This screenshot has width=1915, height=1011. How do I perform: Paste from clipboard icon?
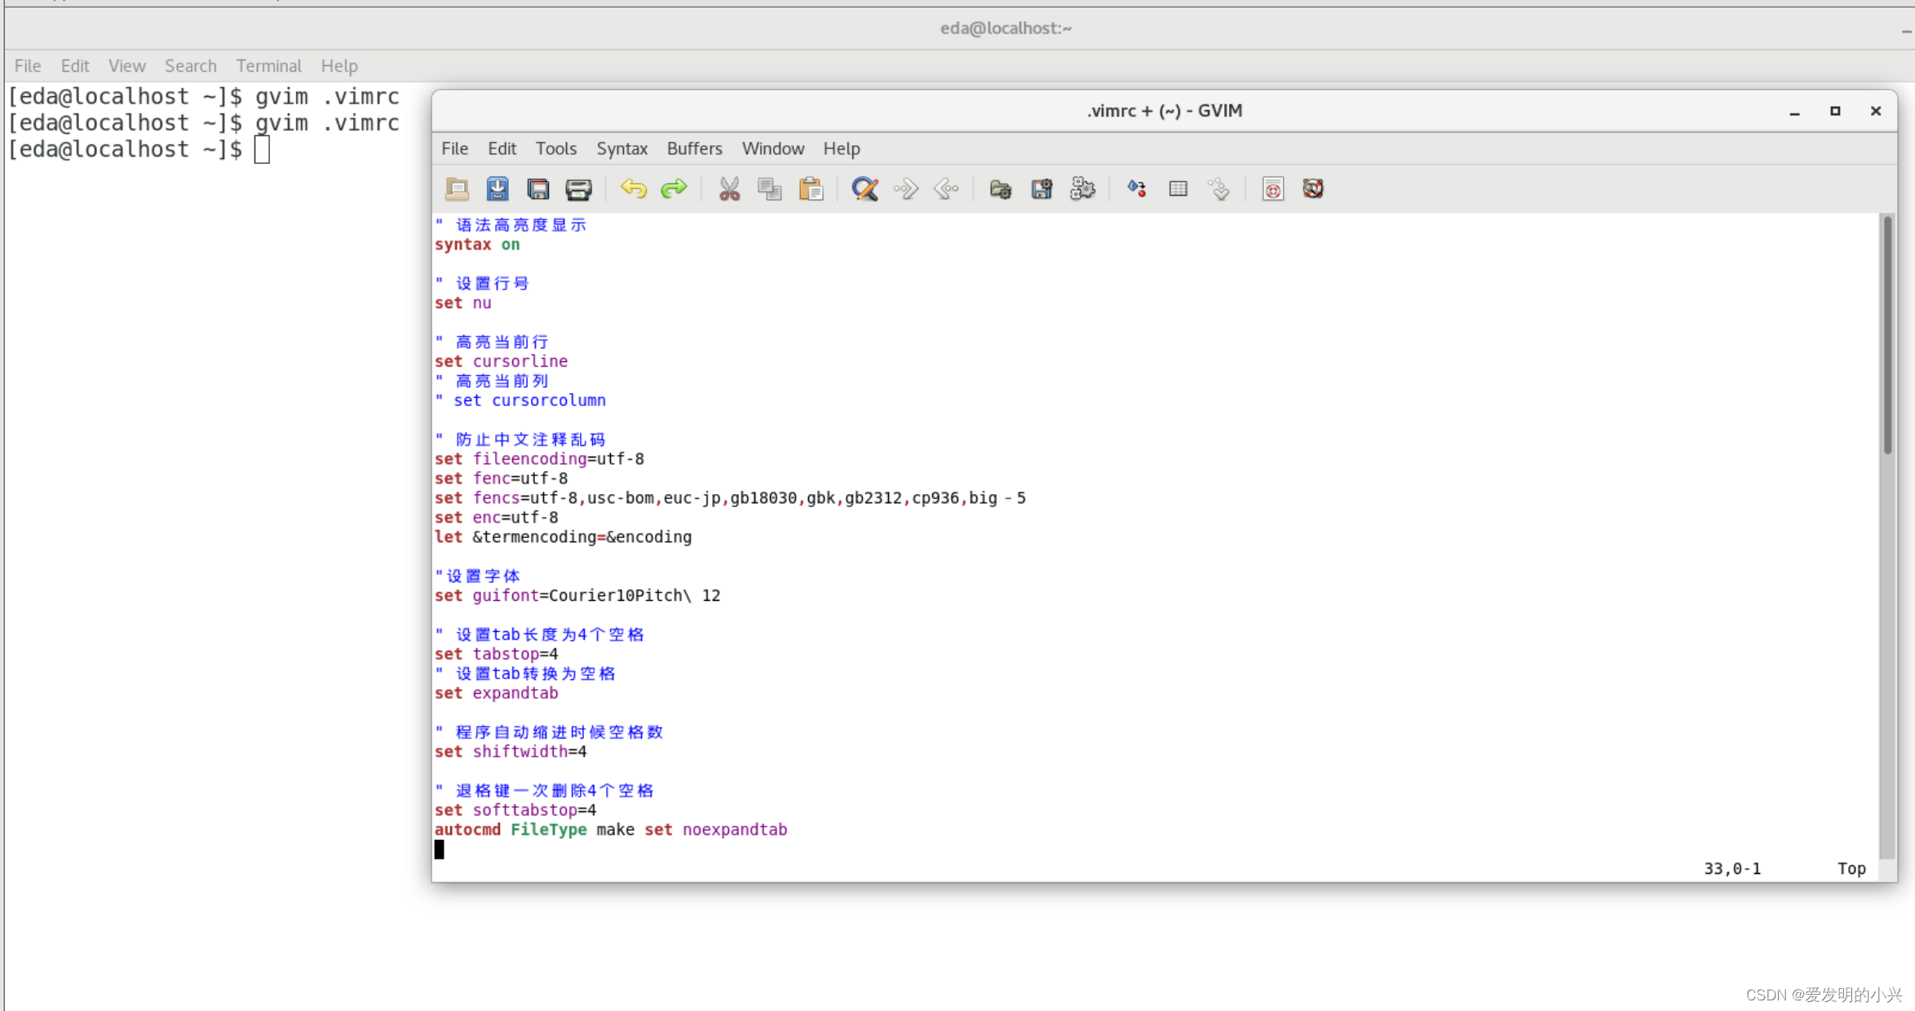811,189
